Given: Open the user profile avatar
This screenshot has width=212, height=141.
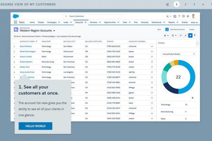Looking at the screenshot, I should click(x=193, y=16).
